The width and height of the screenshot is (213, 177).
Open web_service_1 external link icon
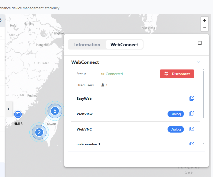pos(192,144)
